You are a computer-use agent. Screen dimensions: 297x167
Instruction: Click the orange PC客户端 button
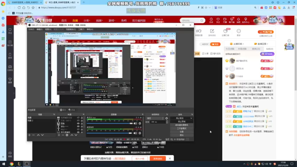coord(265,32)
